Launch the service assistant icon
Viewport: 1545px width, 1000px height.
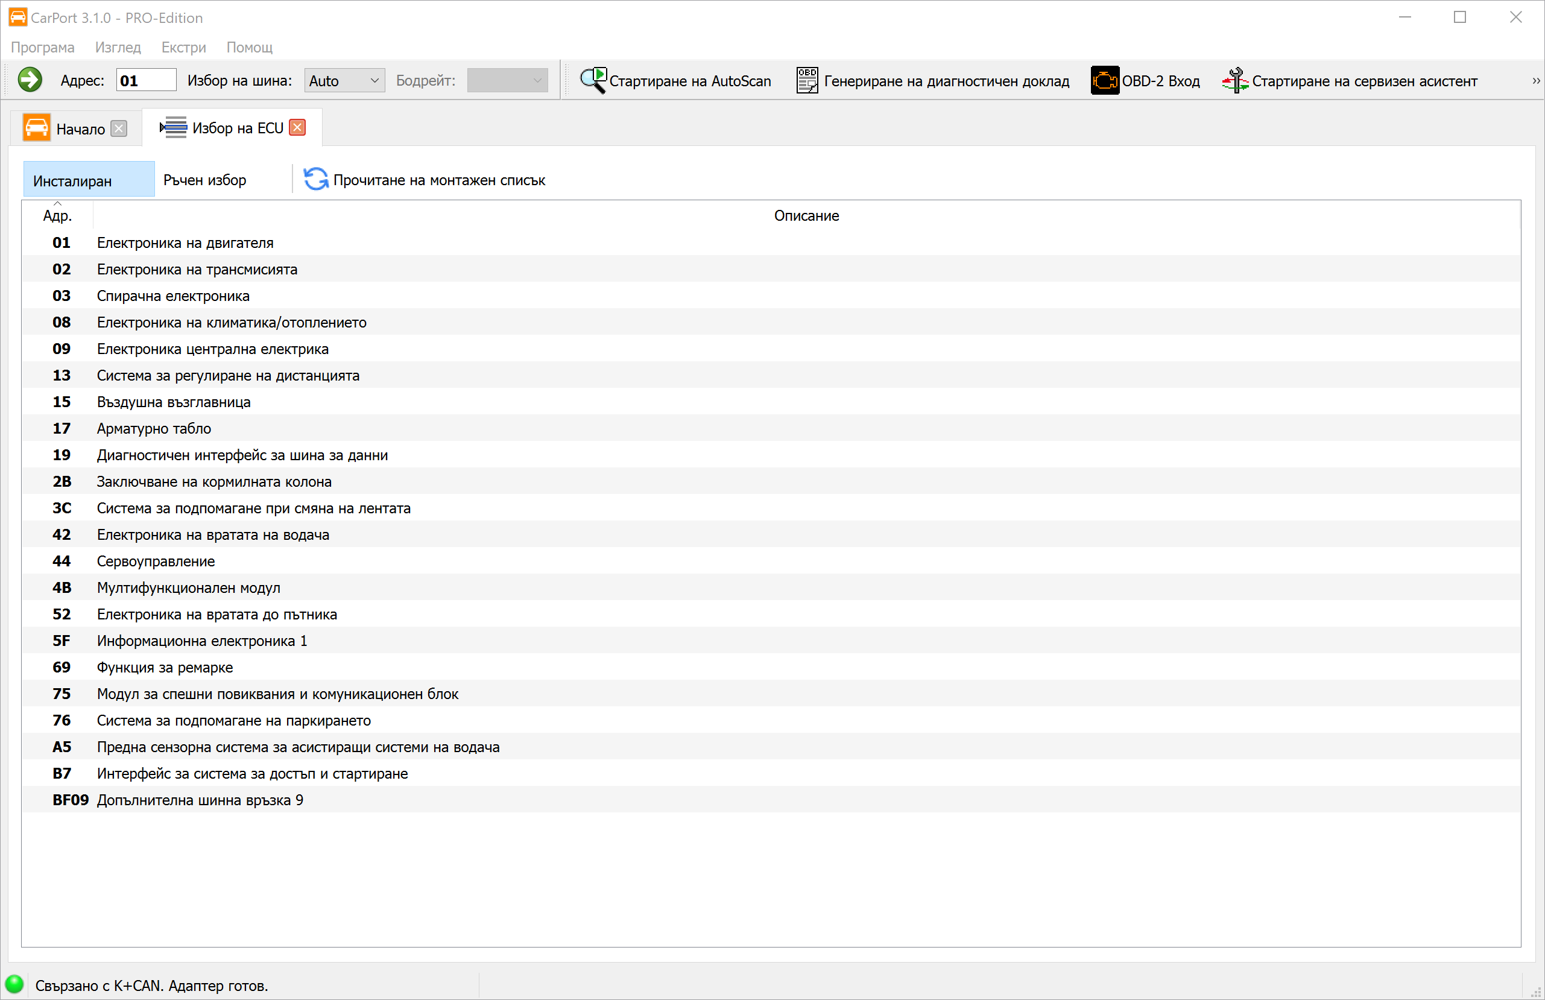point(1234,81)
